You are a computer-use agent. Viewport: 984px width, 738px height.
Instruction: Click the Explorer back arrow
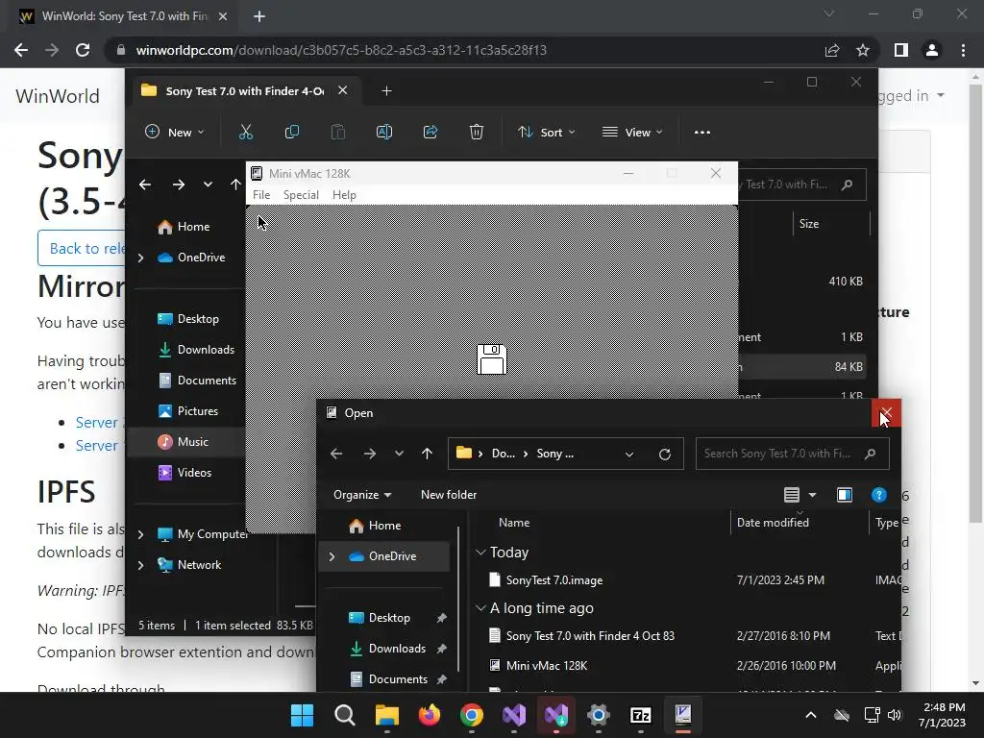[145, 184]
